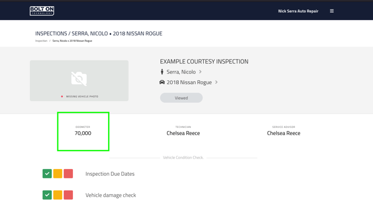373x213 pixels.
Task: Click the Inspections page heading
Action: pos(99,33)
